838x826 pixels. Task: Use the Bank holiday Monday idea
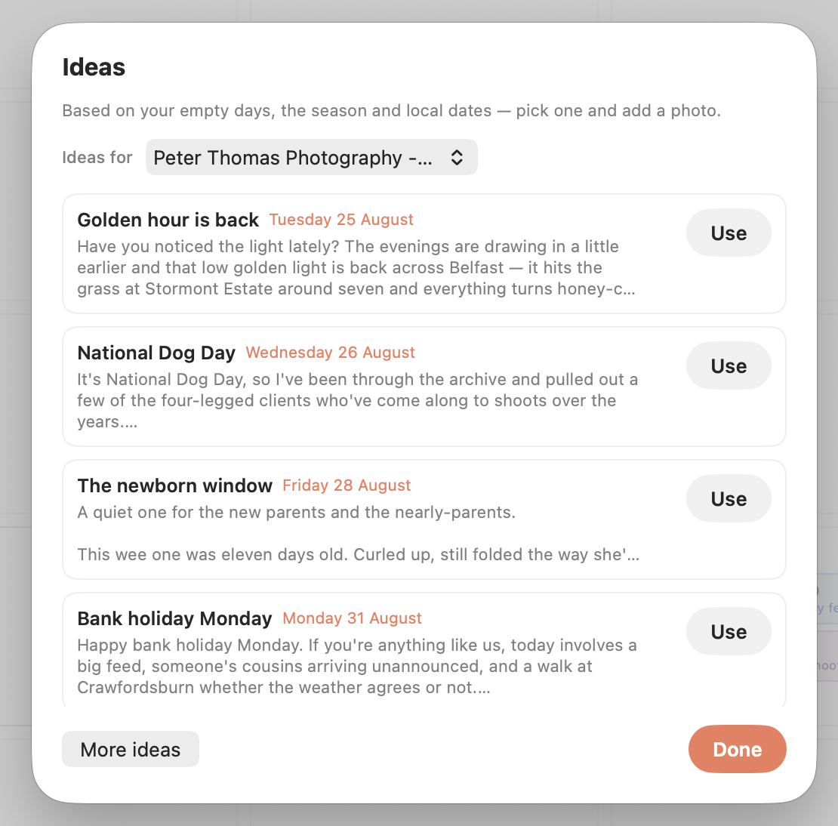[729, 631]
